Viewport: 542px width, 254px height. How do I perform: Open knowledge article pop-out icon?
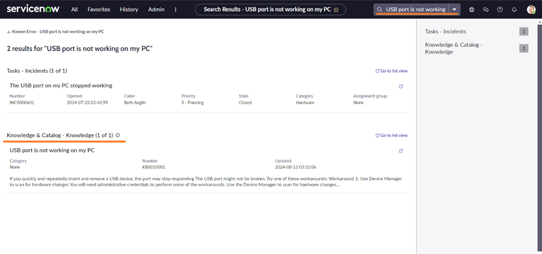[x=401, y=150]
